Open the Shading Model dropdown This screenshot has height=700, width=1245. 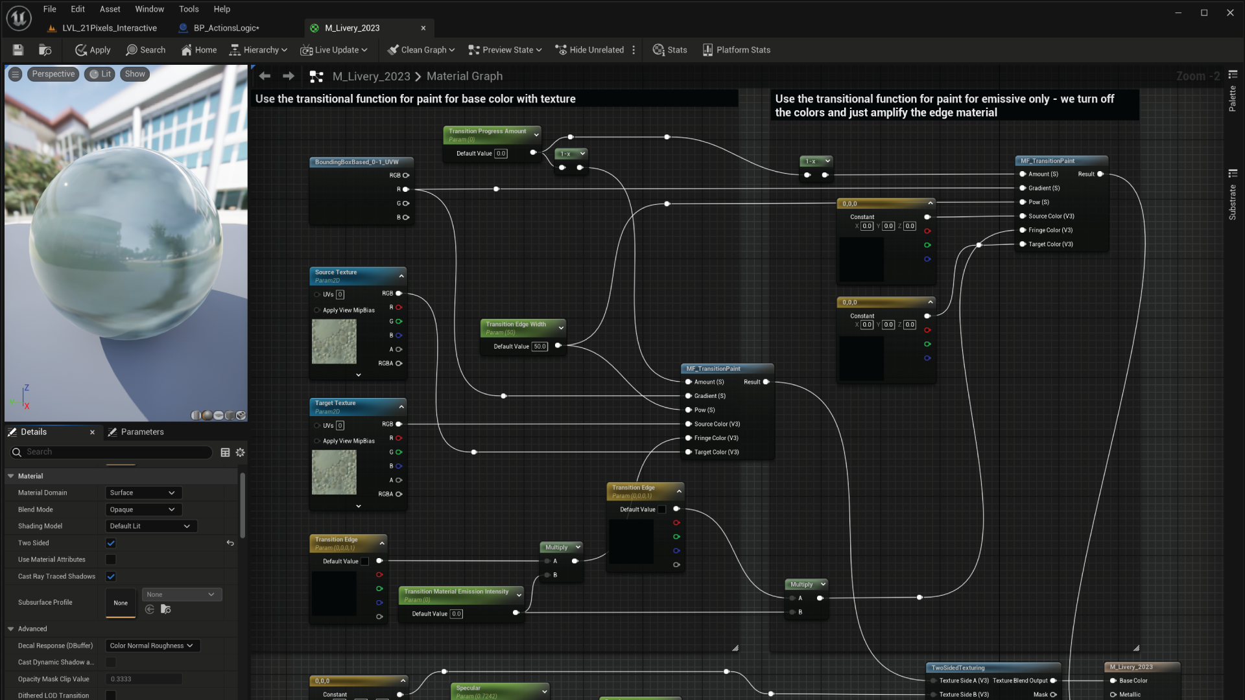[x=150, y=526]
